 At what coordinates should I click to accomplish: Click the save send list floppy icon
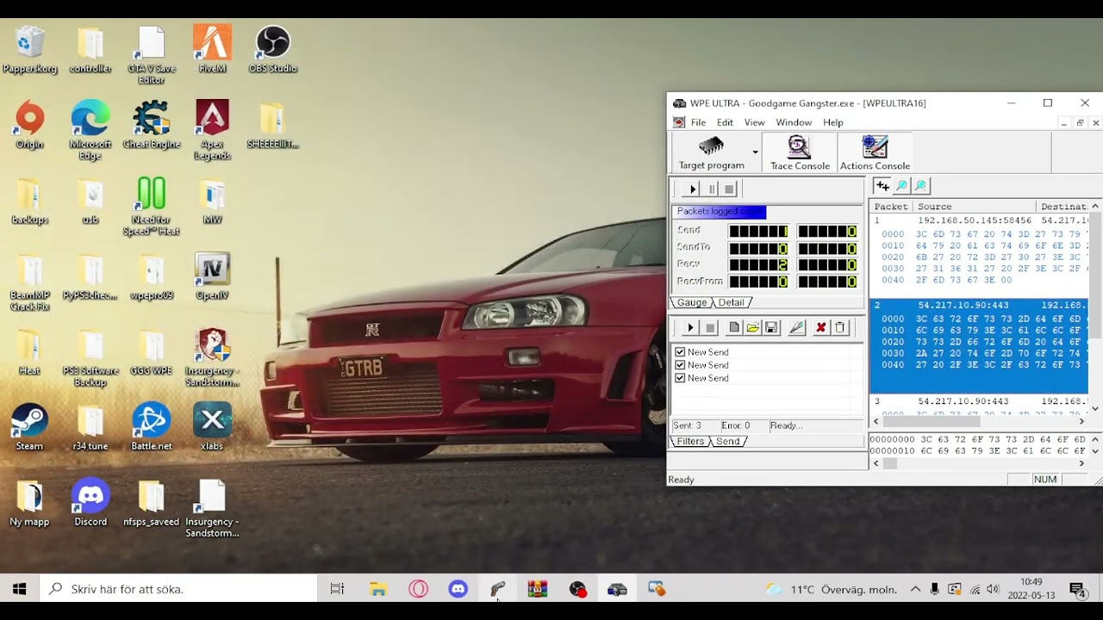771,327
